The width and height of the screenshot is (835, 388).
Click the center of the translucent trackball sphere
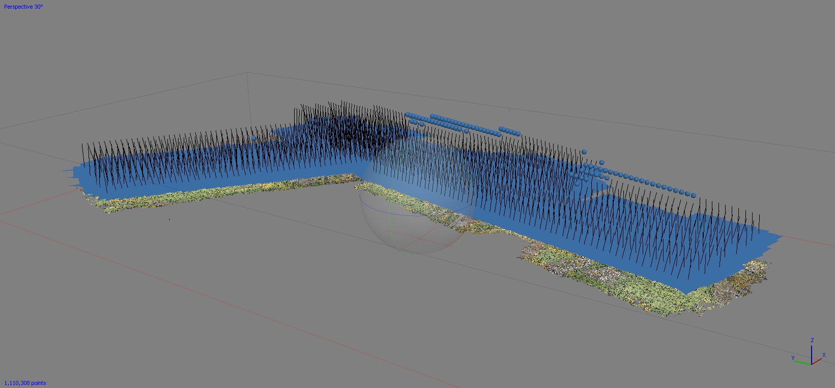pos(418,198)
